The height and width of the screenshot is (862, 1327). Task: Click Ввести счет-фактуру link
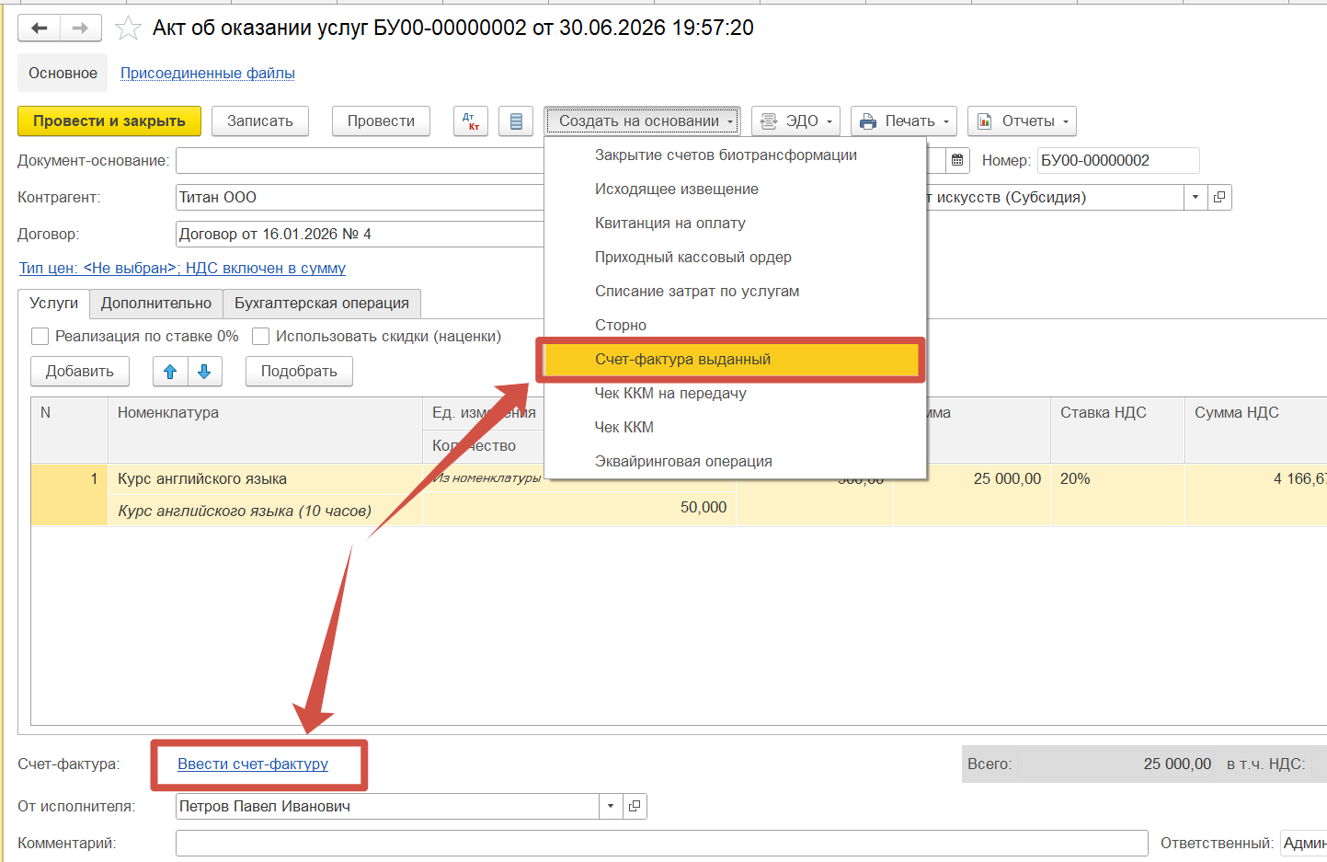tap(253, 764)
